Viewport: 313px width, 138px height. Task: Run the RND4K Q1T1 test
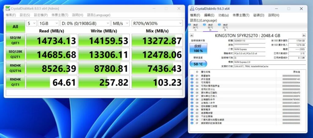pos(15,82)
